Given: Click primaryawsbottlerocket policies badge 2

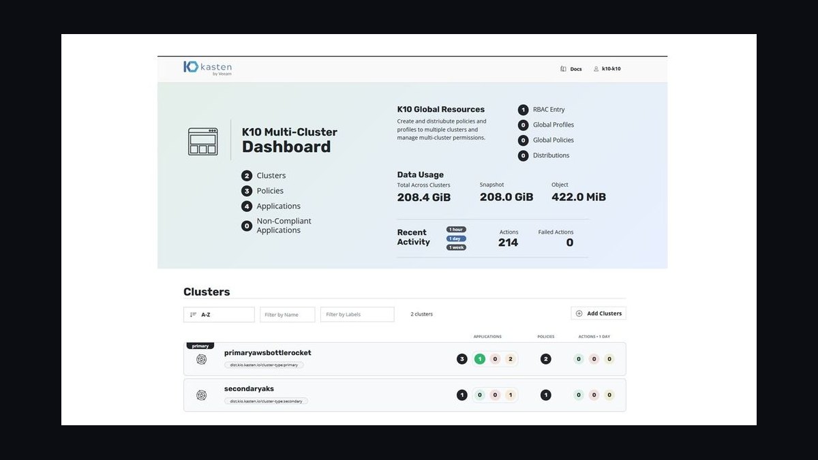Looking at the screenshot, I should (x=545, y=359).
